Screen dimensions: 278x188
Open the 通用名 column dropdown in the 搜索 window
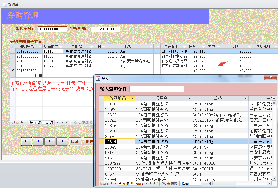(189, 98)
